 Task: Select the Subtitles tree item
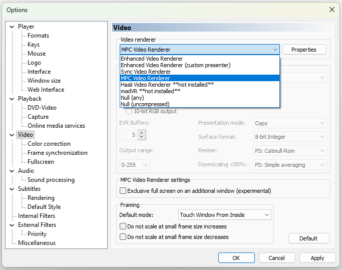pos(29,189)
